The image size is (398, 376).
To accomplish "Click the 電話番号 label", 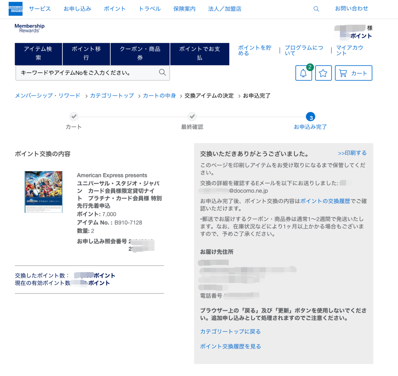I will pos(211,296).
